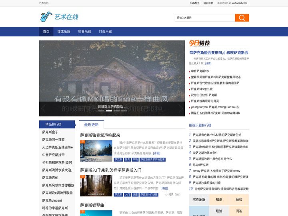Open the 祝你生日快乐 萨克斯 link

[x=204, y=95]
